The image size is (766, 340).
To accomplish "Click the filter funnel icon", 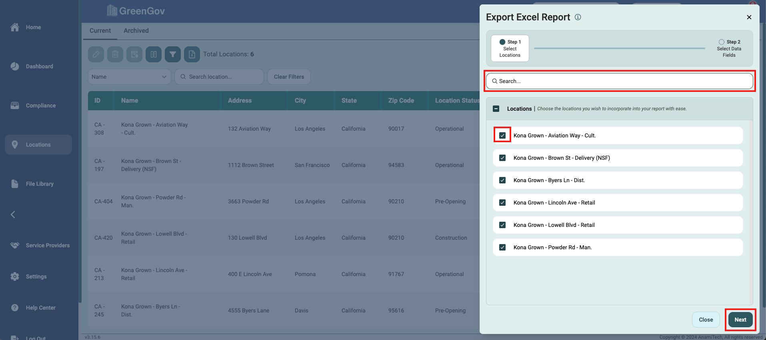I will click(x=173, y=54).
